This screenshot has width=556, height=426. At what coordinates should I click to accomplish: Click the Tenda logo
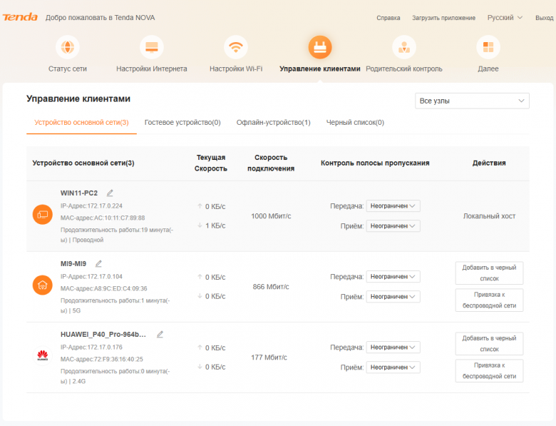click(x=20, y=17)
